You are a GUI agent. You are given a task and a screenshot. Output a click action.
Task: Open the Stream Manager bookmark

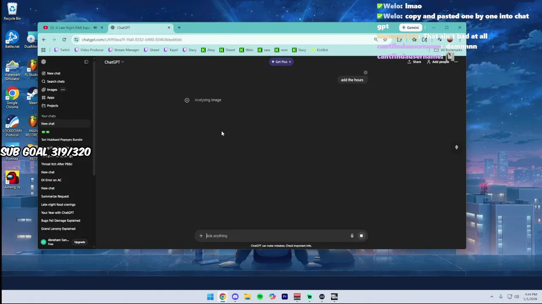123,50
